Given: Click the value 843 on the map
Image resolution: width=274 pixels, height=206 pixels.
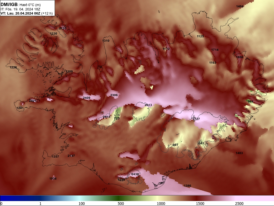Looking at the screenshot, I should point(201,143).
